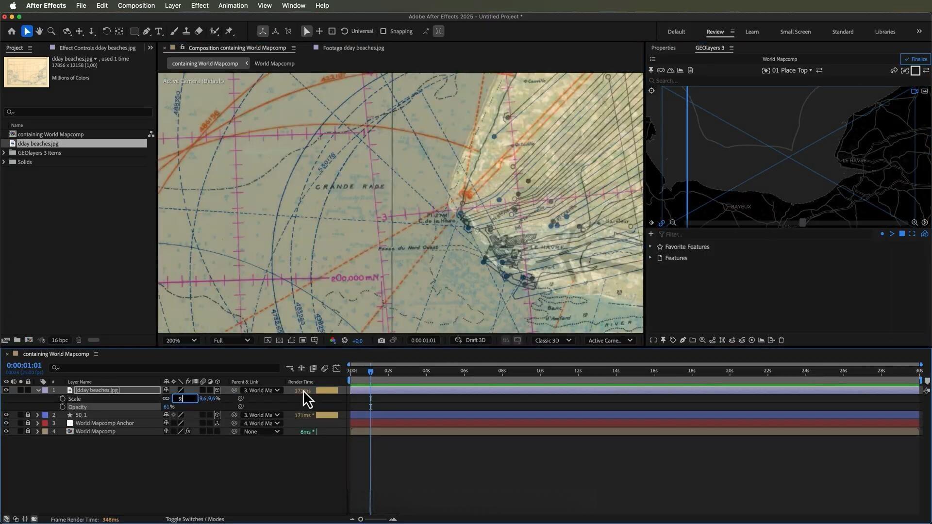This screenshot has height=524, width=932.
Task: Expand the GEOlayers 3 Items folder
Action: click(4, 153)
